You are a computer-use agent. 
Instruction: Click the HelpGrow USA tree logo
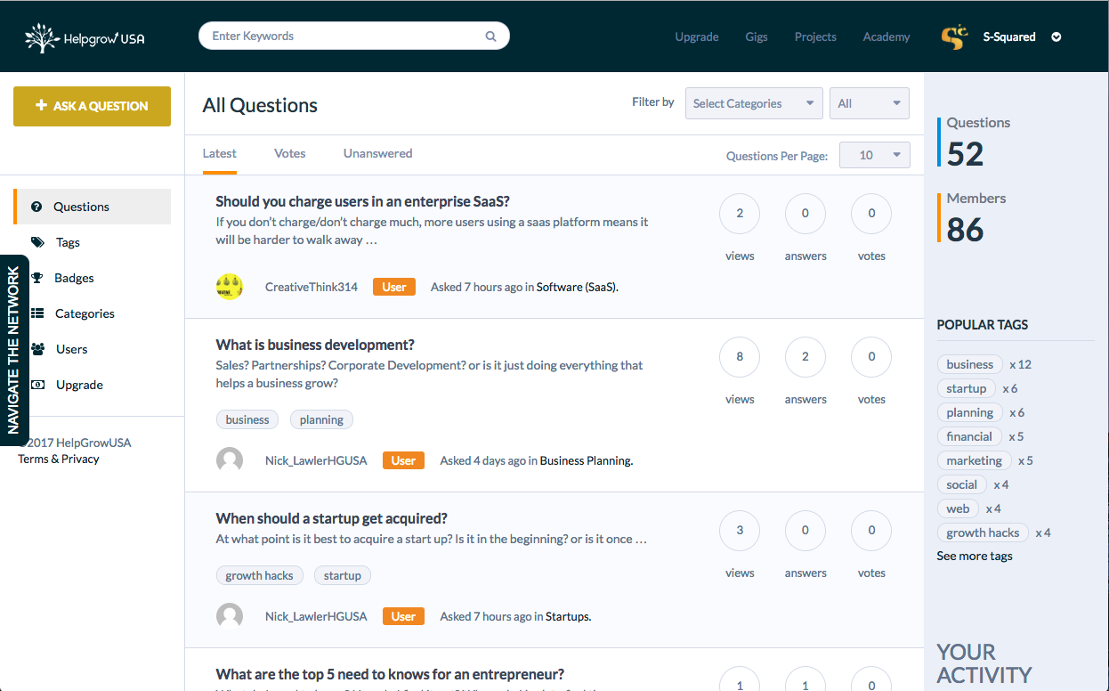[41, 37]
